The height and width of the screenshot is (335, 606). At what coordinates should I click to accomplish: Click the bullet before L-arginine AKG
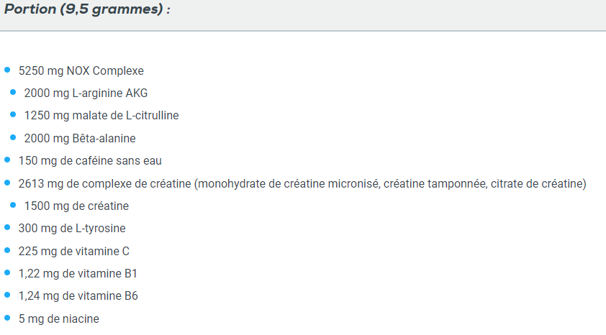click(13, 92)
